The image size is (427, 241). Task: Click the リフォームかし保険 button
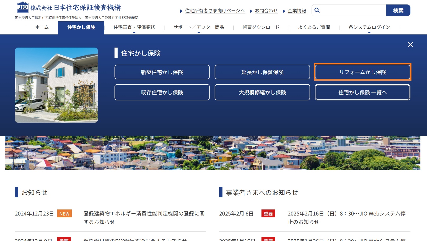363,72
